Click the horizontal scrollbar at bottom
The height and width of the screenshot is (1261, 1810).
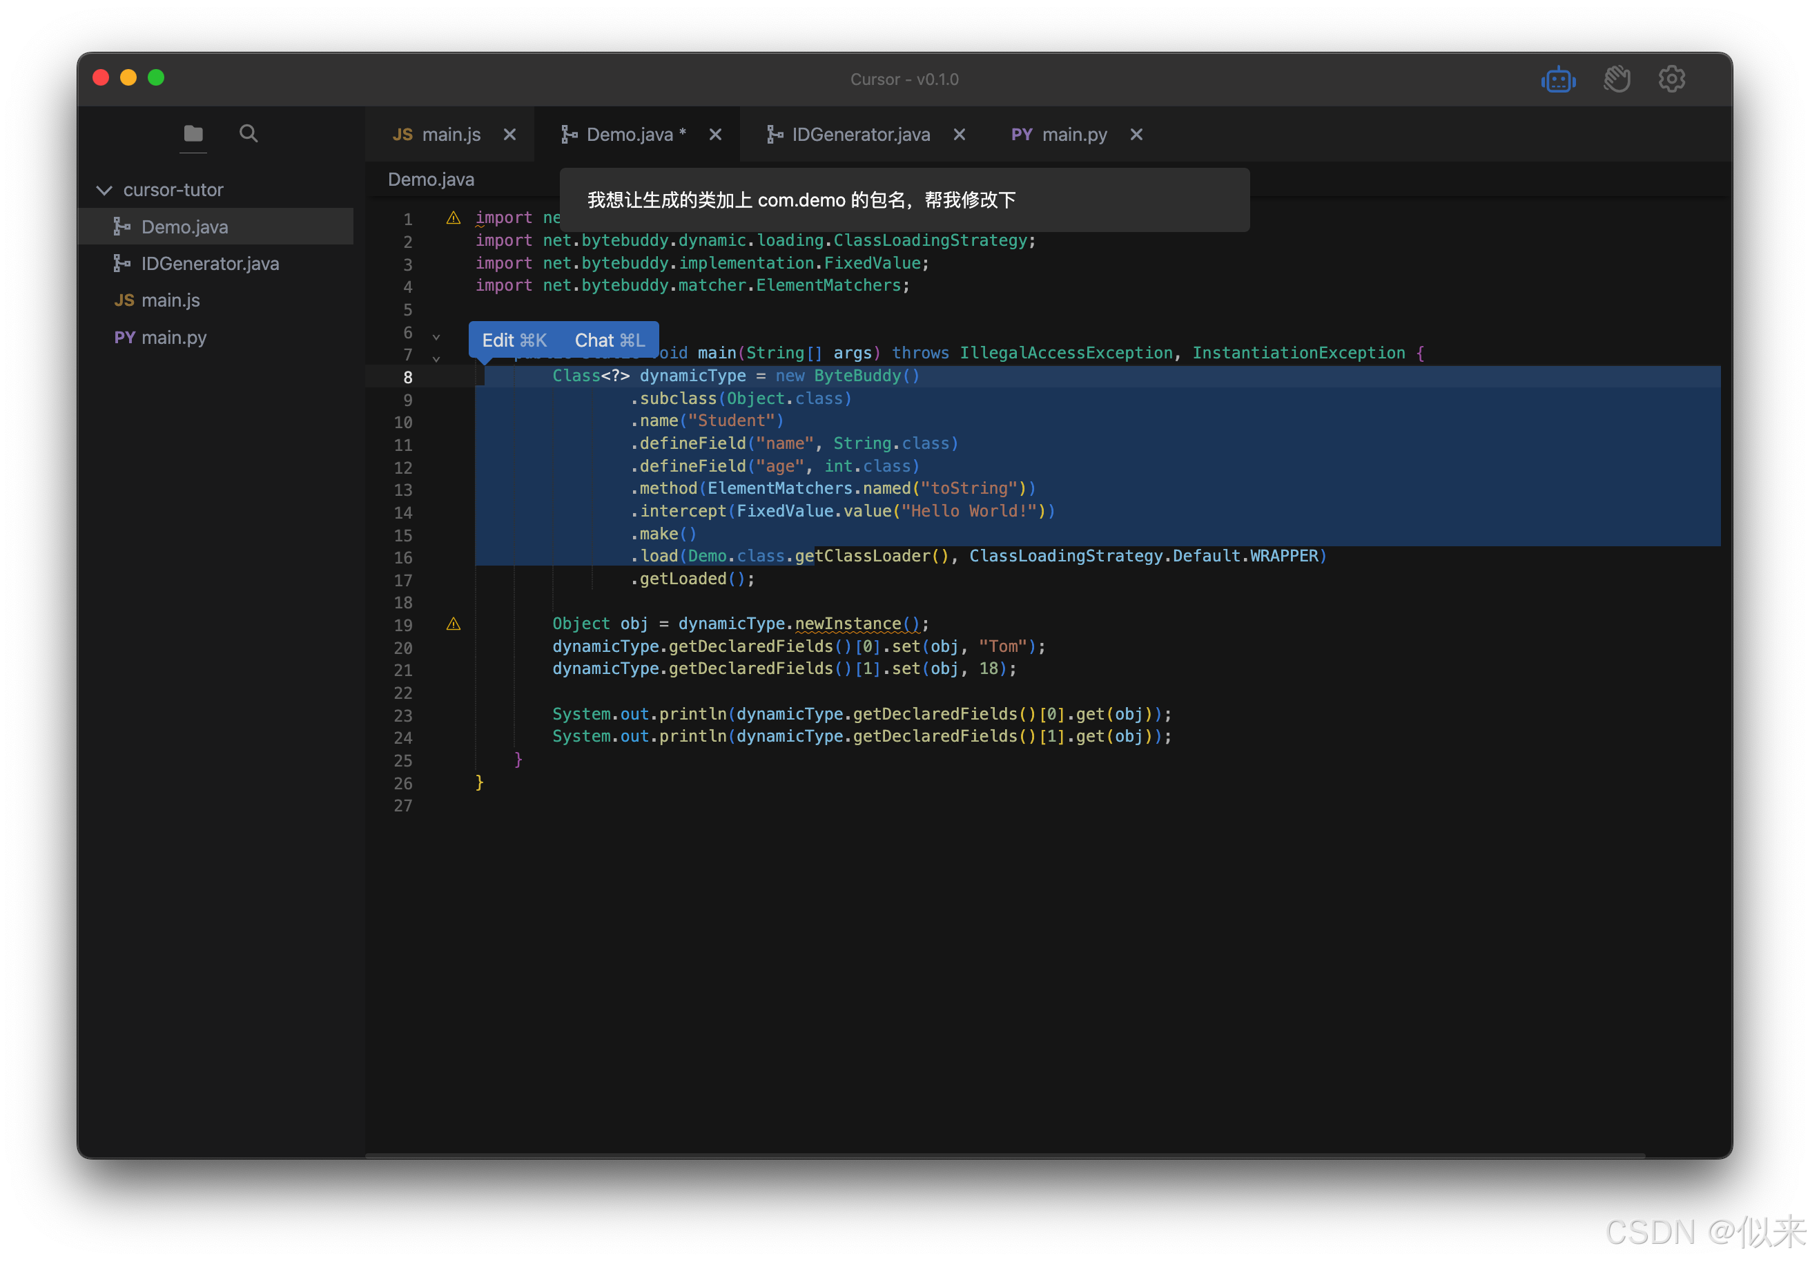[1004, 1155]
